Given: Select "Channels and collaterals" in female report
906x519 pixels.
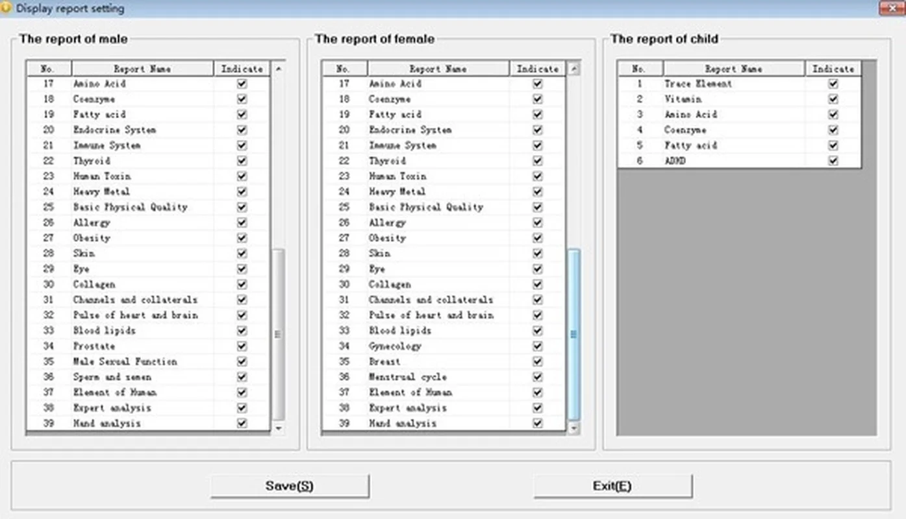Looking at the screenshot, I should 444,300.
